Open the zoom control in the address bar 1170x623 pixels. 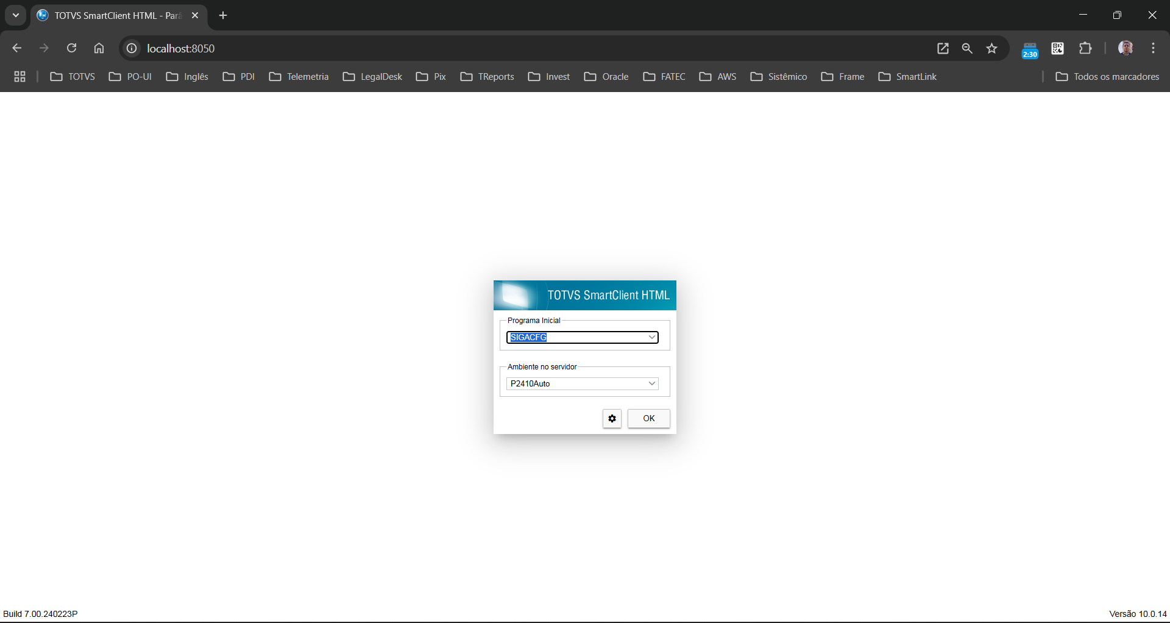pos(967,48)
